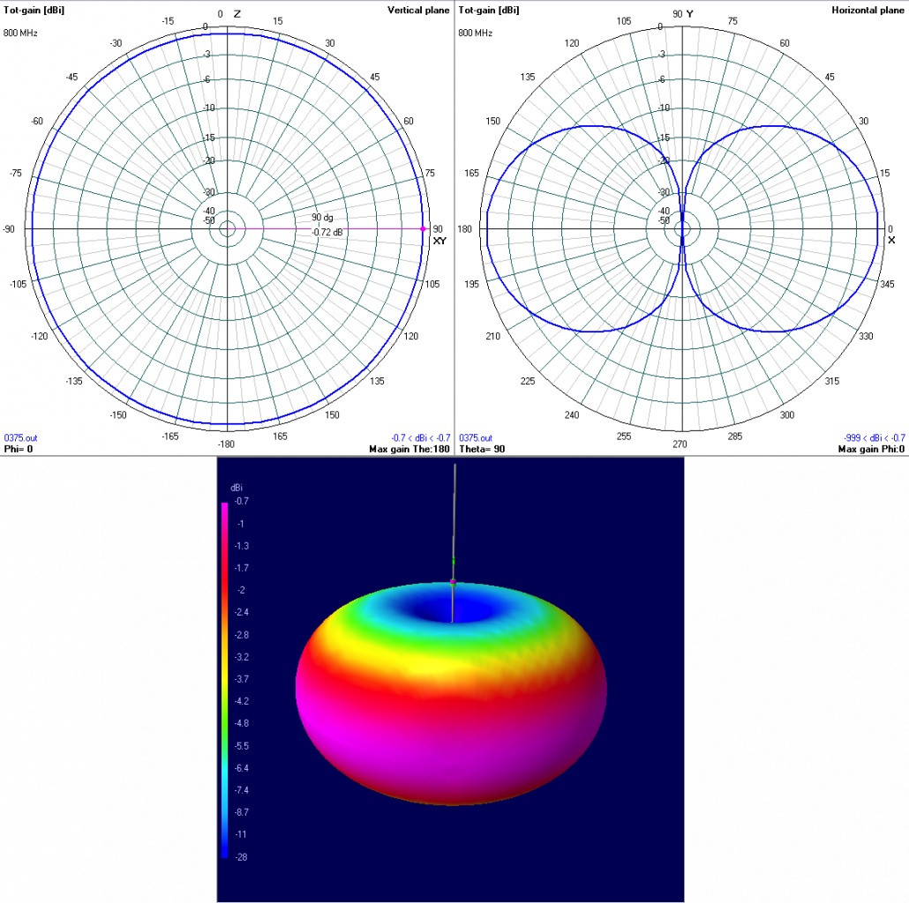Click the "800 MHz" label in the horizontal panel
The height and width of the screenshot is (903, 909).
(x=476, y=33)
